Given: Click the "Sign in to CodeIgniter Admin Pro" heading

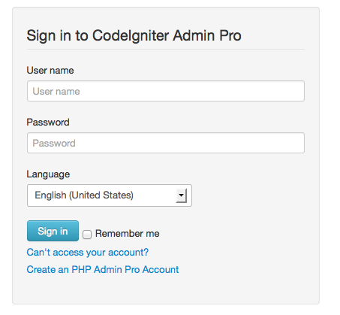Looking at the screenshot, I should [x=134, y=35].
